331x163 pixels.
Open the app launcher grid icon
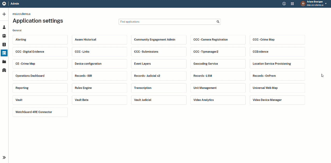click(x=292, y=4)
